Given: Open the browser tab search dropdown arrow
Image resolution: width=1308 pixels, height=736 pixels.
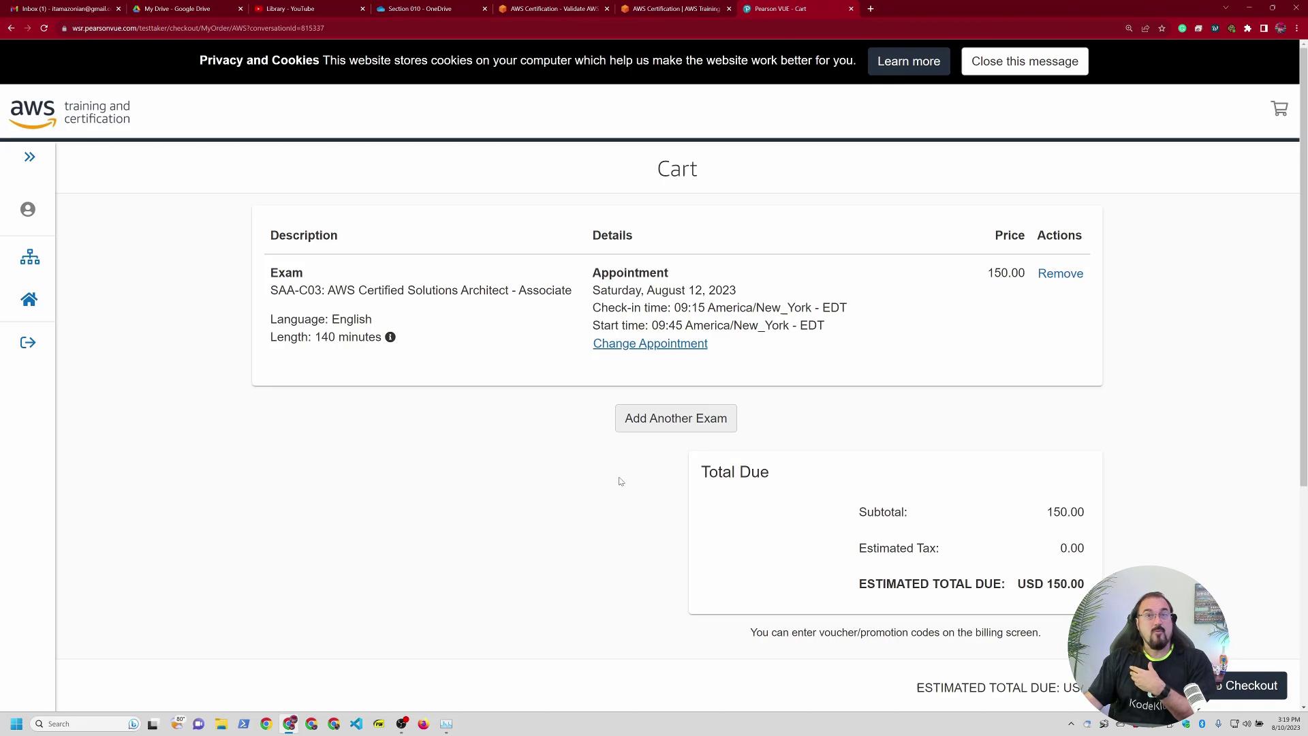Looking at the screenshot, I should coord(1225,8).
